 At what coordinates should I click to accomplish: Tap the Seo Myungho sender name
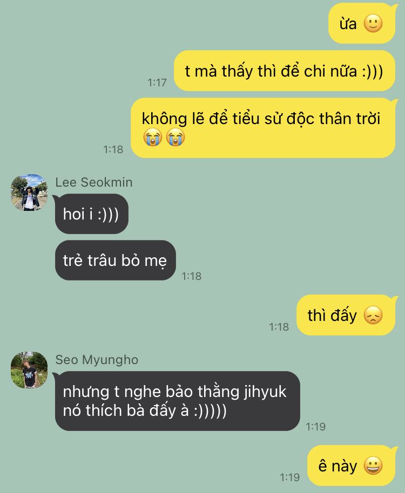(97, 360)
